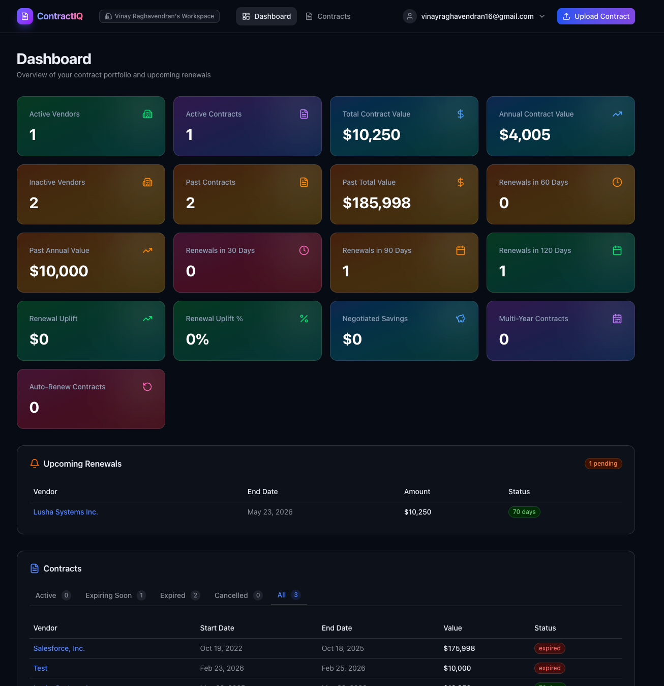Click the bell icon beside Upcoming Renewals
This screenshot has width=664, height=686.
point(35,464)
